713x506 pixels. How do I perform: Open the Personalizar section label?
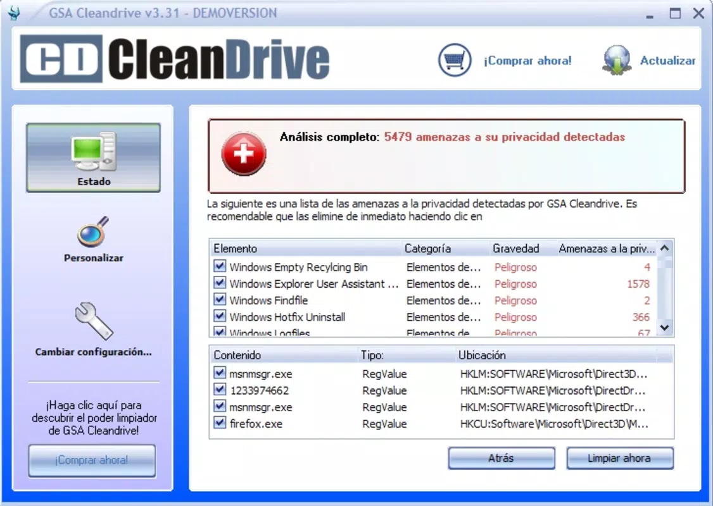(94, 258)
